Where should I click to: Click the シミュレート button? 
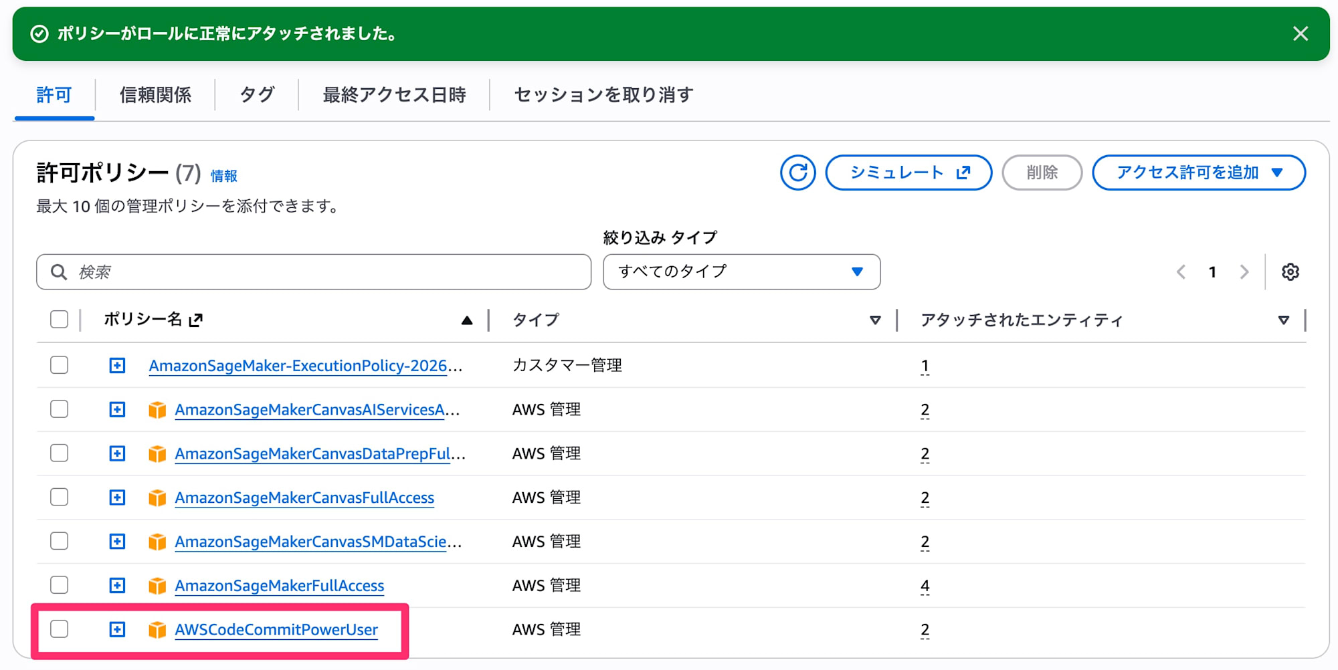click(x=908, y=173)
